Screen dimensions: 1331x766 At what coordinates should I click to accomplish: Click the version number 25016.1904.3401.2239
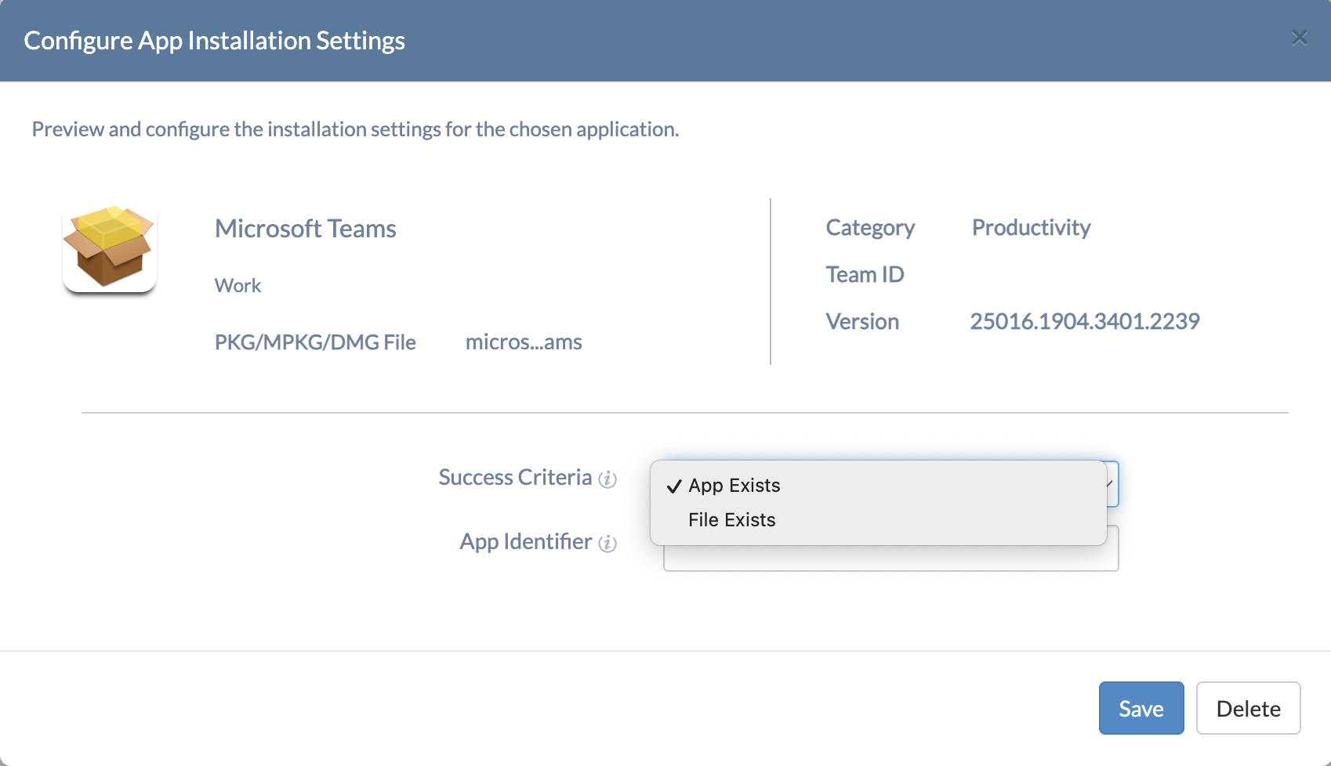(1084, 321)
